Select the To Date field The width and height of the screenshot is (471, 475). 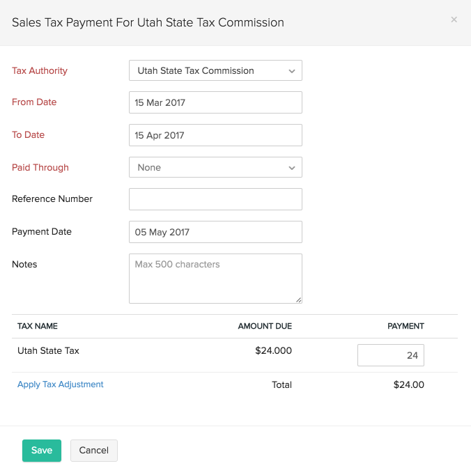pyautogui.click(x=215, y=135)
